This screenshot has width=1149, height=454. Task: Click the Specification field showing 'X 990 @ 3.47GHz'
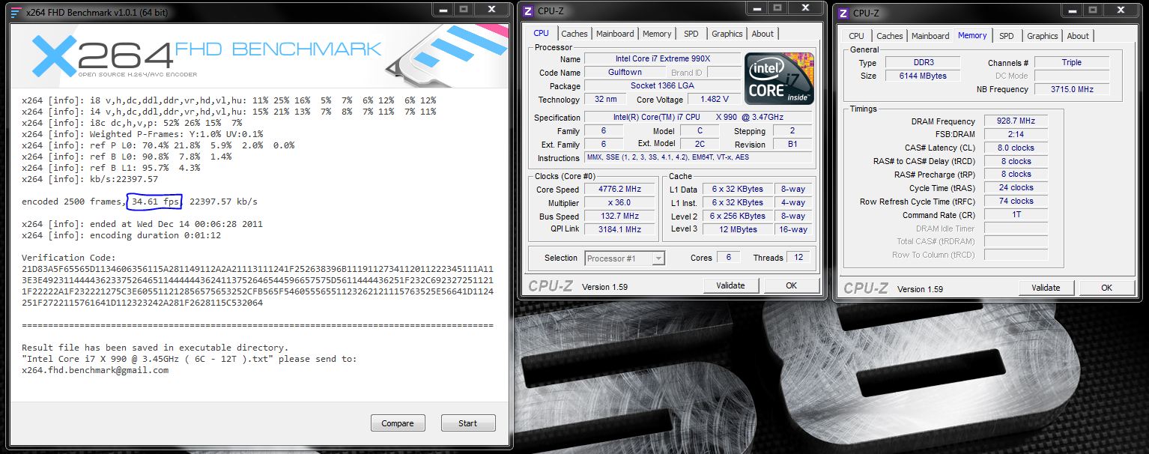point(698,118)
